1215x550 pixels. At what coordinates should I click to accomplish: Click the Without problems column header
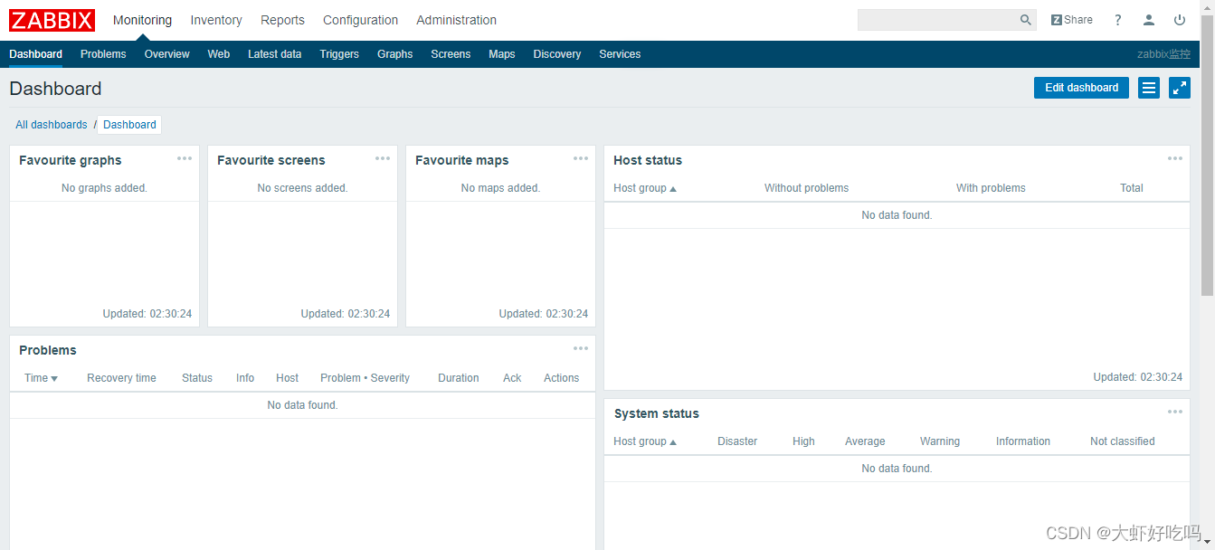pos(806,188)
